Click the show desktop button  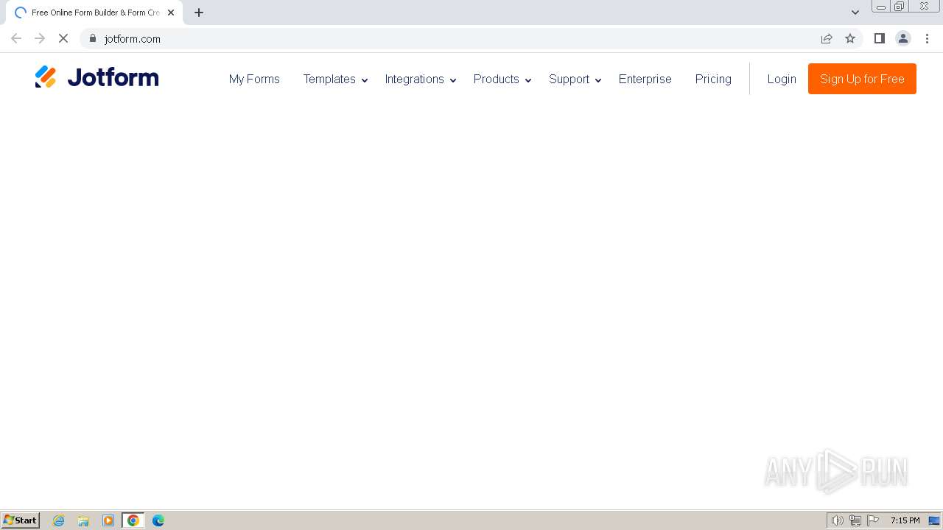pos(934,520)
